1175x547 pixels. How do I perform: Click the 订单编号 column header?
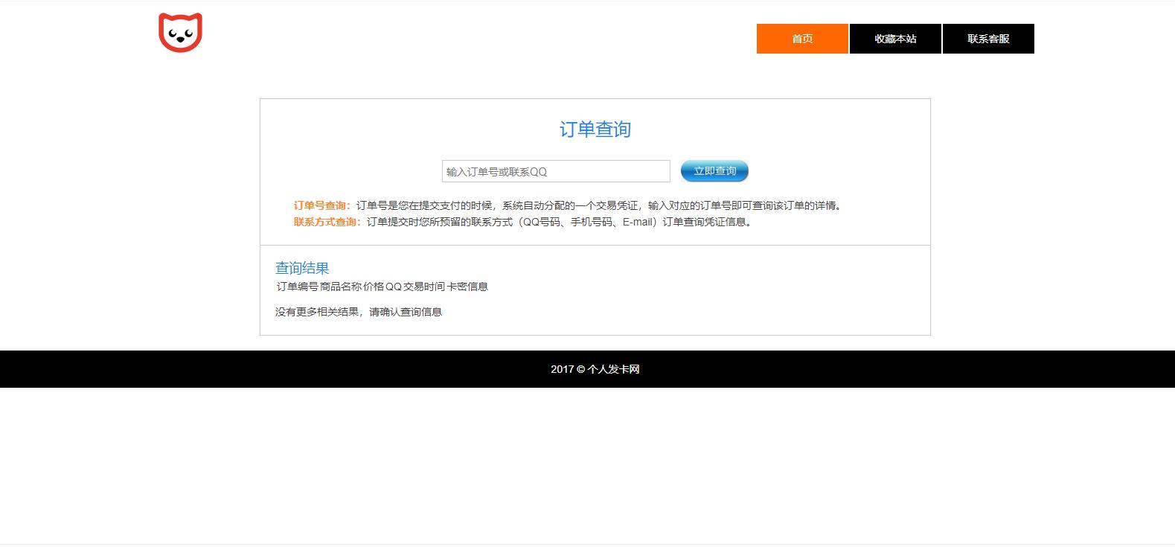click(297, 287)
